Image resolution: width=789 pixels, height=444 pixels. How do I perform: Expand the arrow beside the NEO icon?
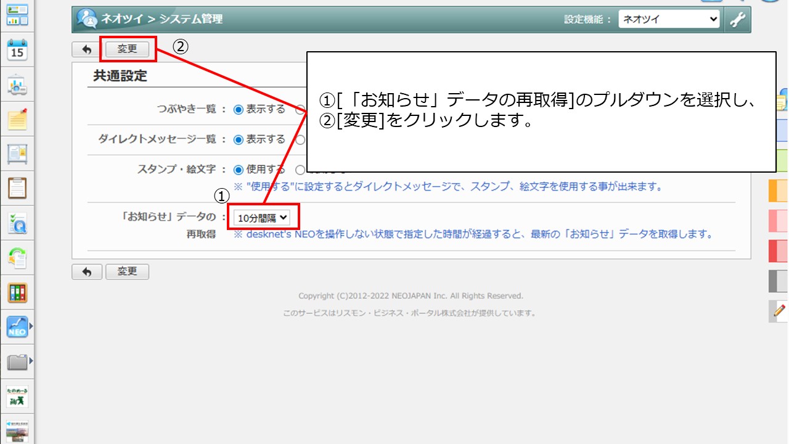point(31,327)
